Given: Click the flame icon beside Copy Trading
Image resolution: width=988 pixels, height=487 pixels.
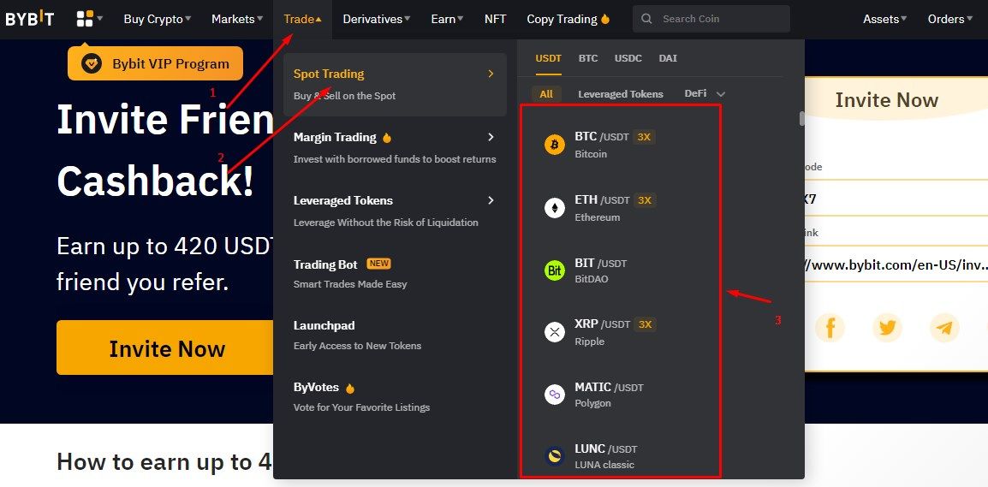Looking at the screenshot, I should coord(605,19).
